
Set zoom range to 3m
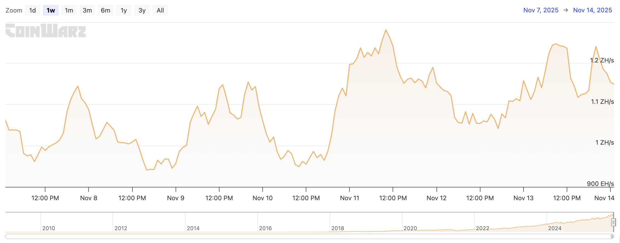[87, 10]
